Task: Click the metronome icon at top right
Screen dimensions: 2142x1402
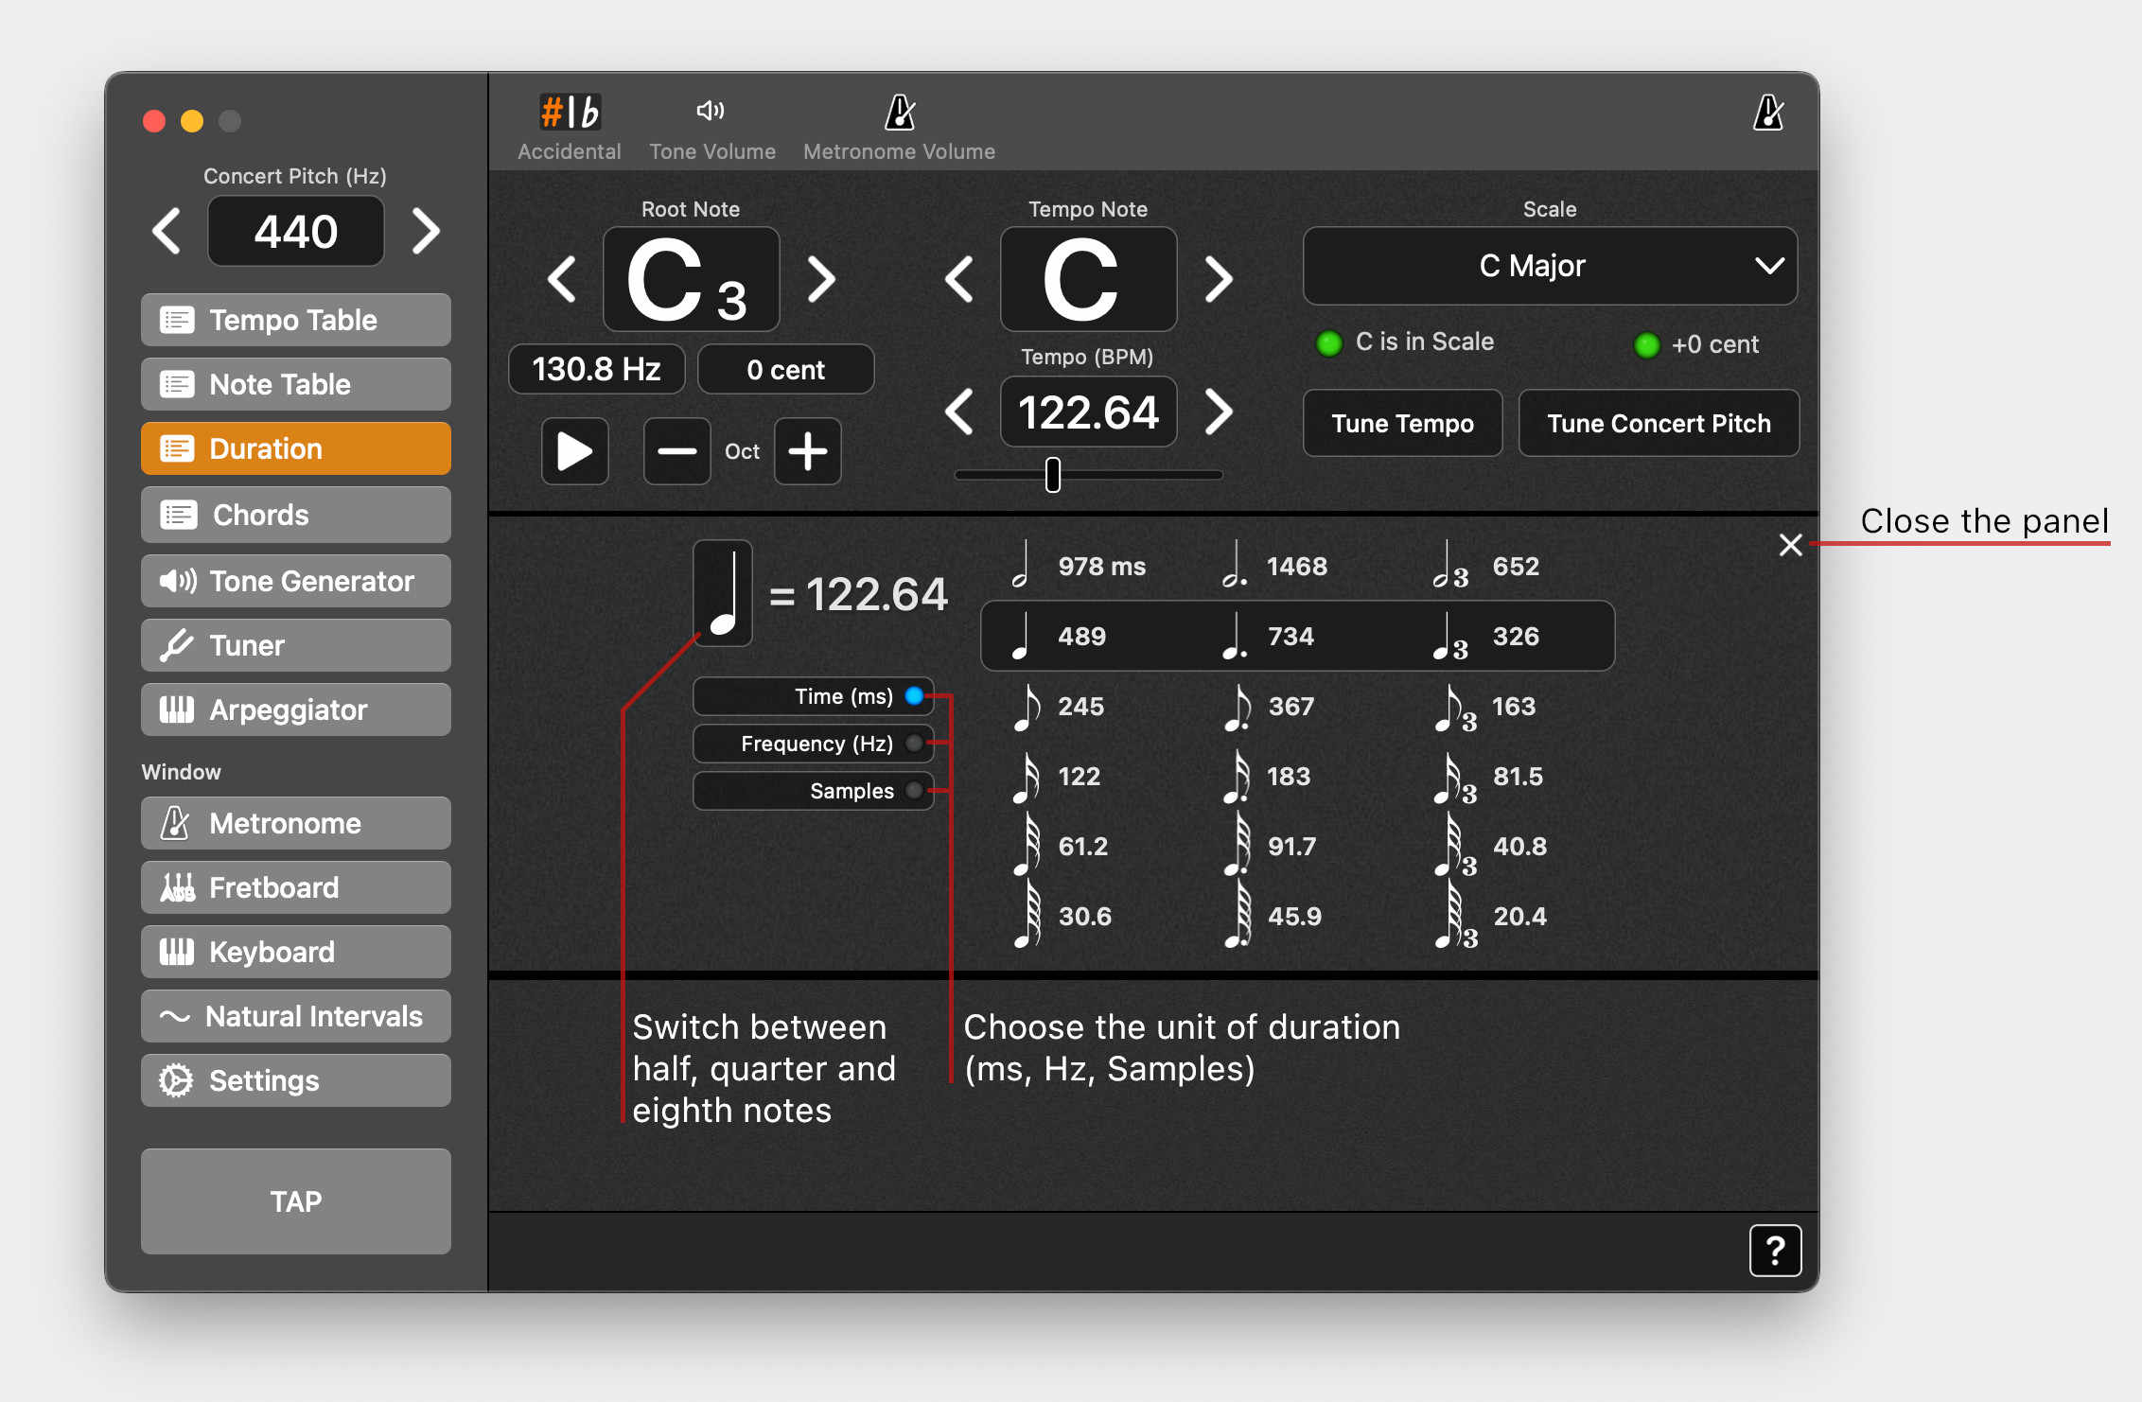Action: click(1767, 114)
